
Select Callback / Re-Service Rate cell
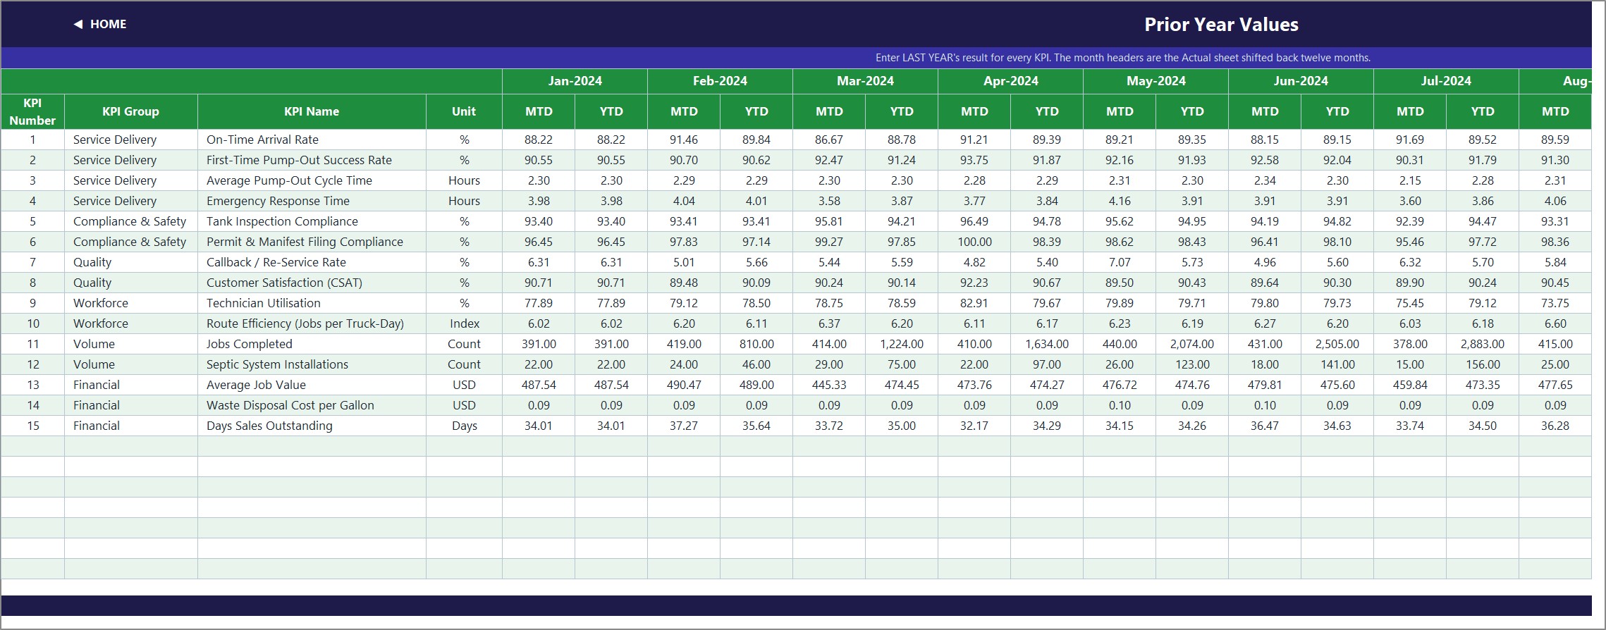tap(312, 262)
